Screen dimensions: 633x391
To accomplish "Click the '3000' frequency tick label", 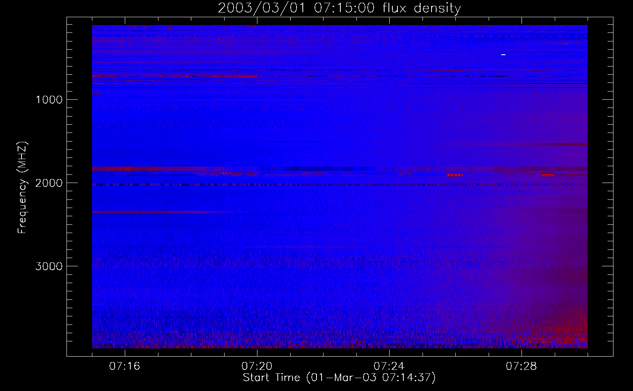I will [x=49, y=266].
